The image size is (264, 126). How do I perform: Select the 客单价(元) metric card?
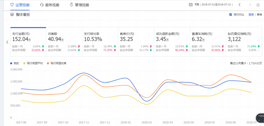pos(136,42)
